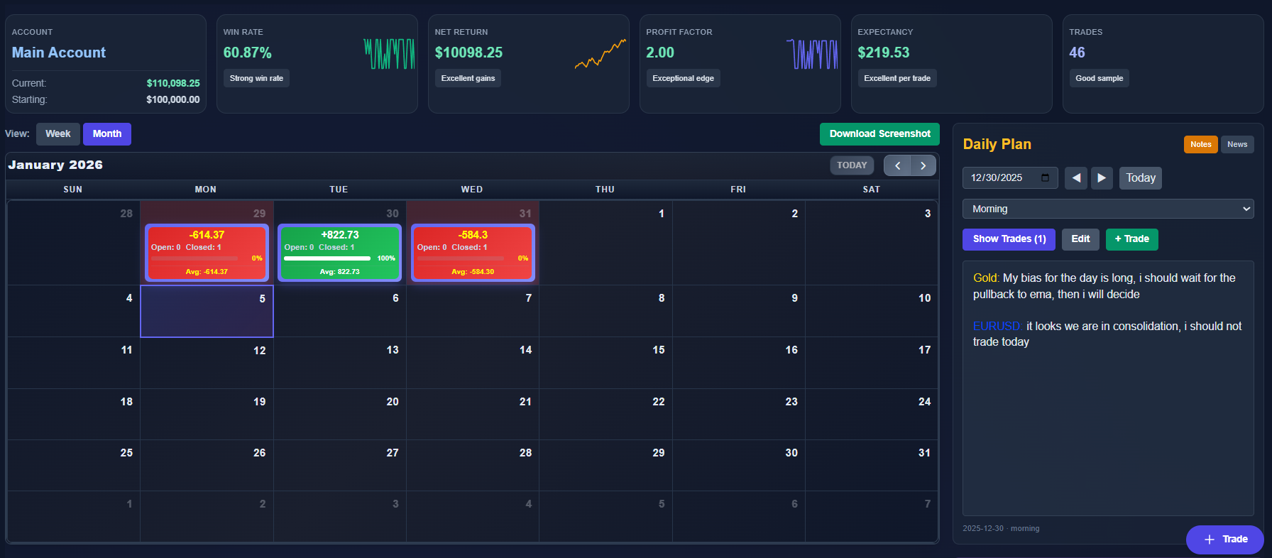Click the 60.87% win rate value

(248, 53)
